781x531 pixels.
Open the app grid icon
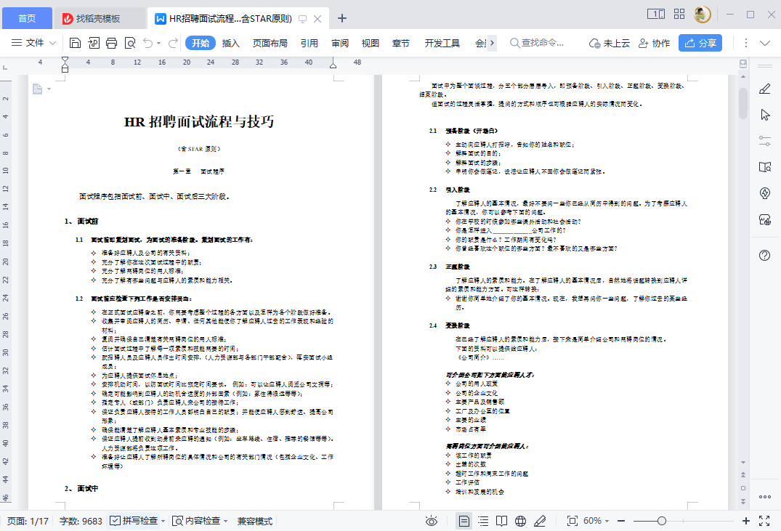(679, 14)
